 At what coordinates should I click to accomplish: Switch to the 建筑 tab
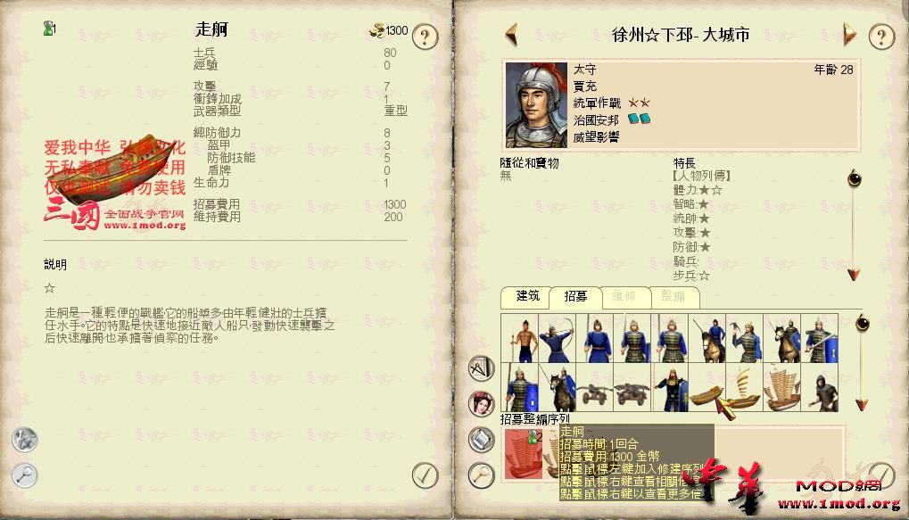pos(527,296)
